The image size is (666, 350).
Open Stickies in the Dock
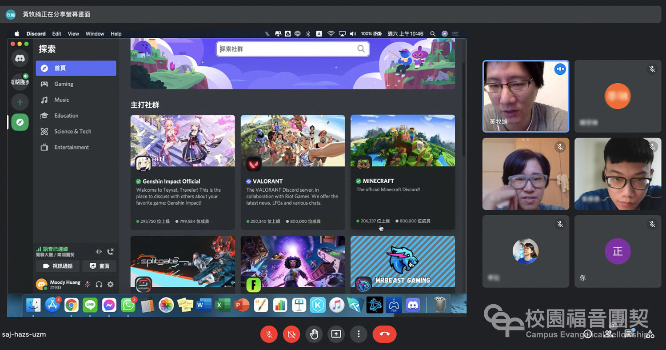185,305
